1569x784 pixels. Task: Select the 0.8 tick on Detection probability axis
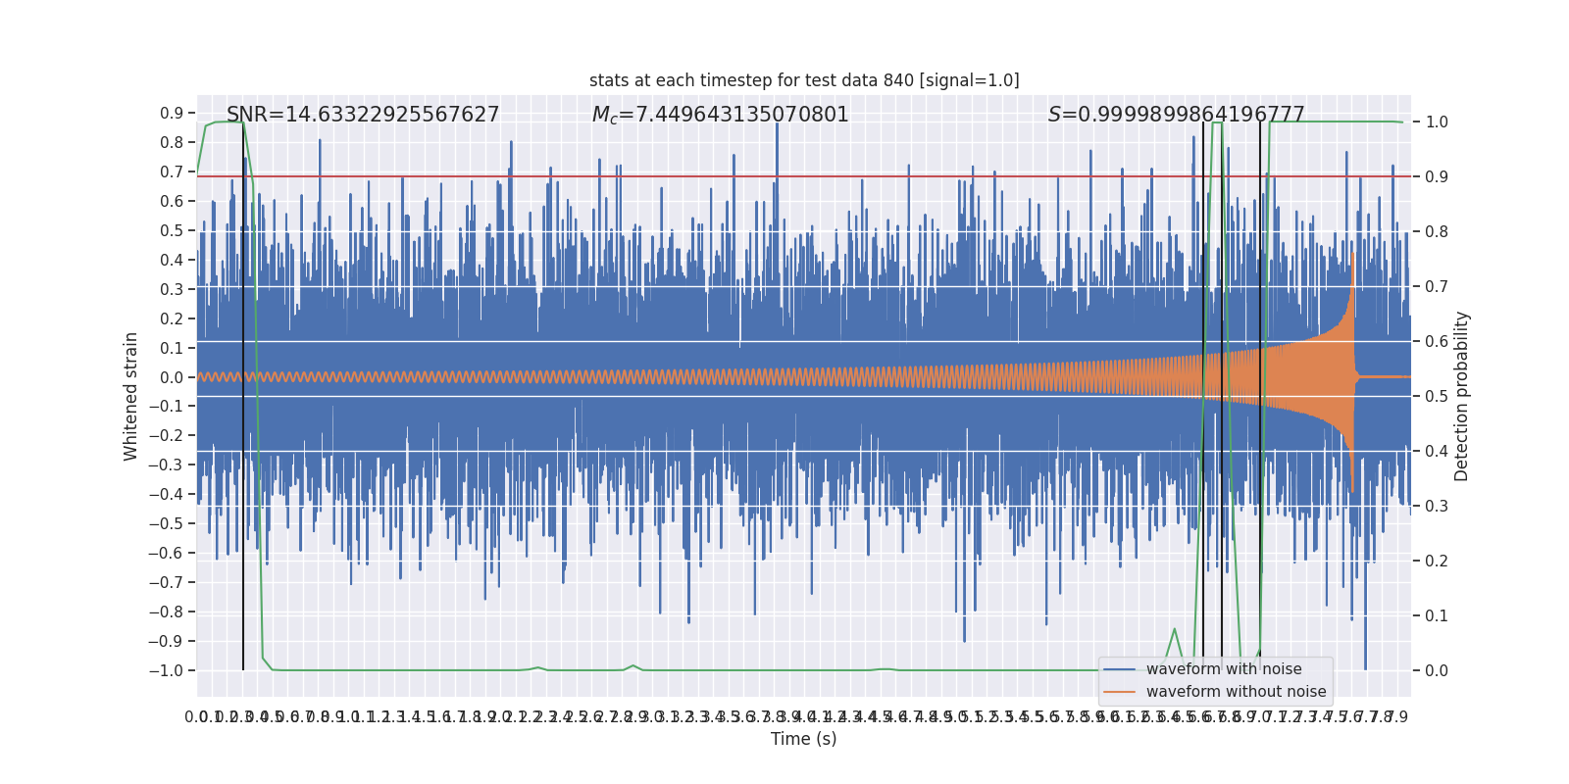tap(1437, 232)
